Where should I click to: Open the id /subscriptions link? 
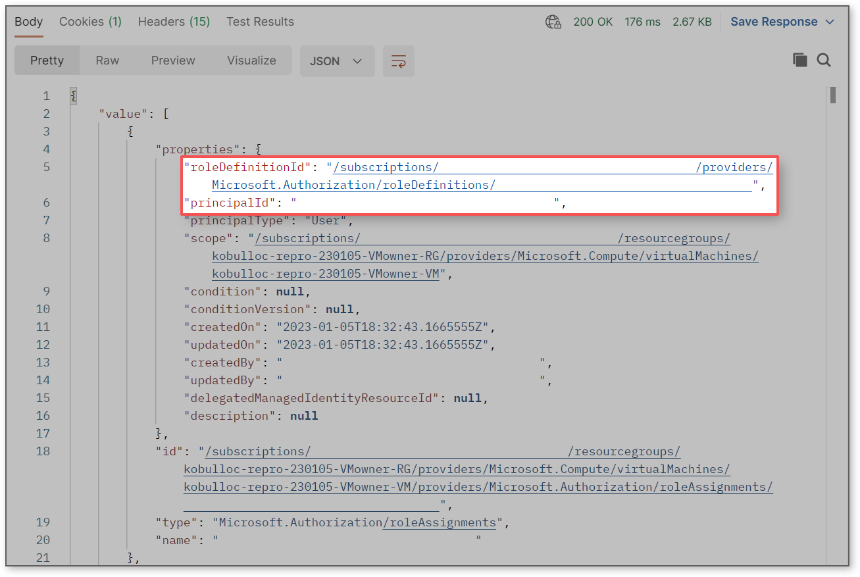point(258,451)
